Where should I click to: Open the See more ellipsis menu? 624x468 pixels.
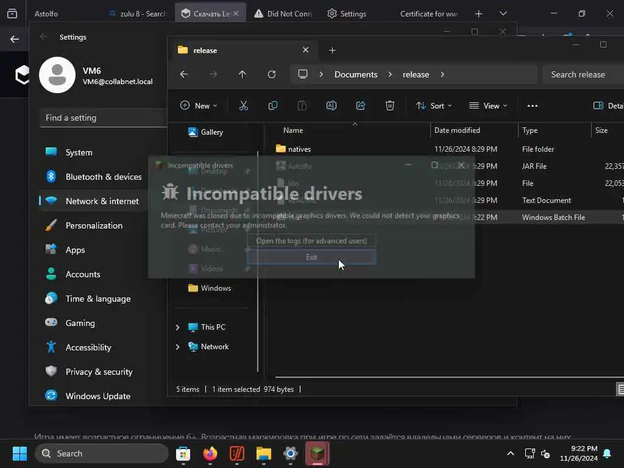click(533, 106)
